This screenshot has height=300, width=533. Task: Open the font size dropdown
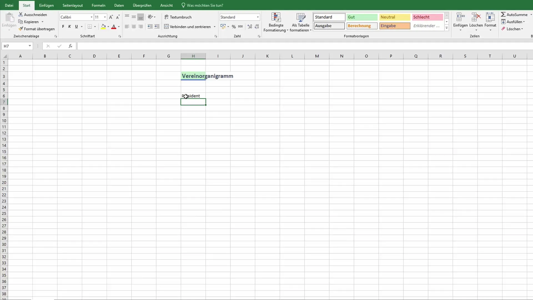[x=105, y=17]
